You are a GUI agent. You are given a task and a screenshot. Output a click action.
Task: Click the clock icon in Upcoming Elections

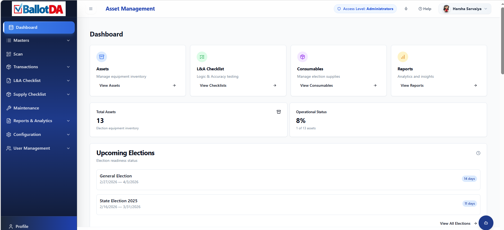point(478,153)
